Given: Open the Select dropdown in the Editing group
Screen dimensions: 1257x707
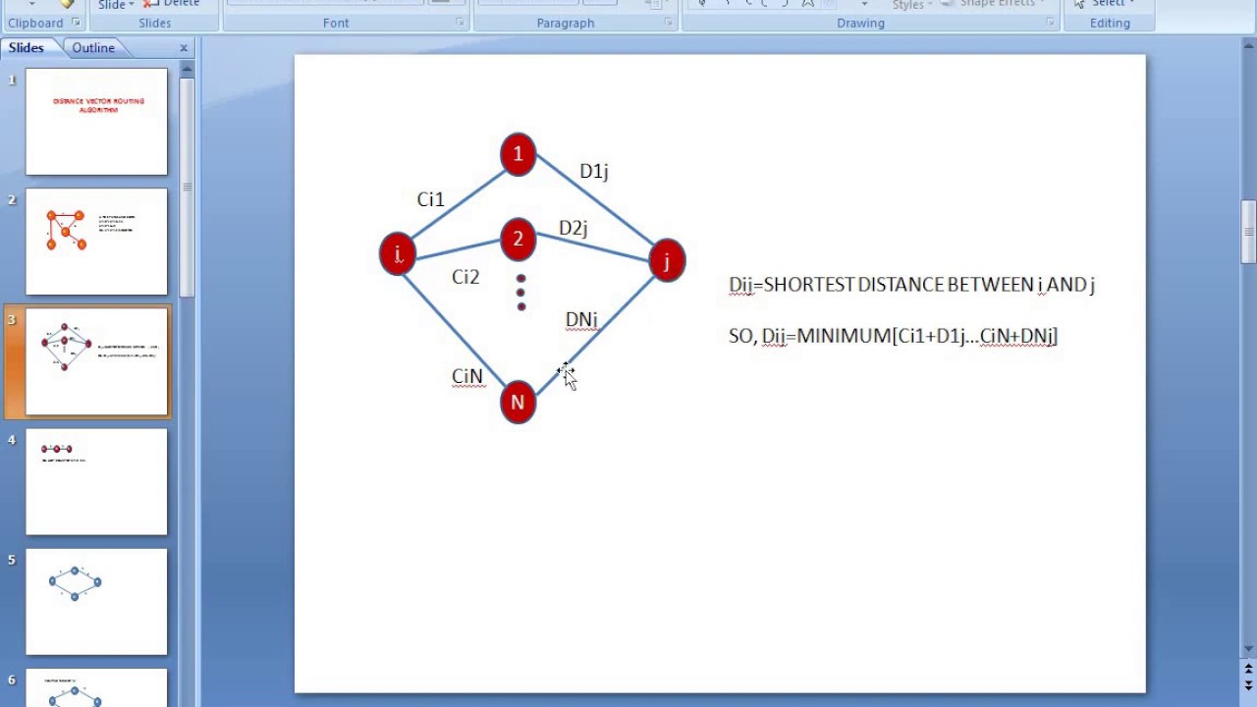Looking at the screenshot, I should tap(1105, 4).
